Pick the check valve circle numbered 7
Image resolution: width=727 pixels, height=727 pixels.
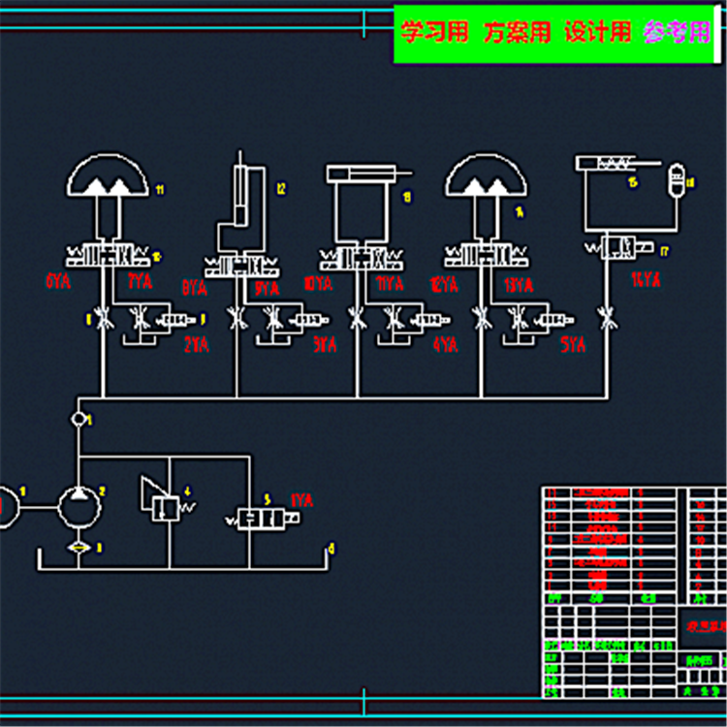pos(79,419)
